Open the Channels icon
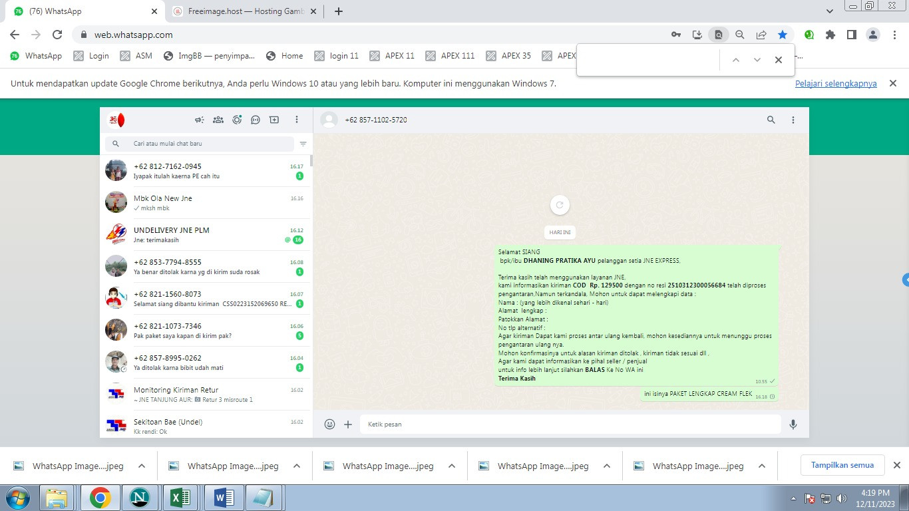Image resolution: width=909 pixels, height=511 pixels. coord(256,120)
